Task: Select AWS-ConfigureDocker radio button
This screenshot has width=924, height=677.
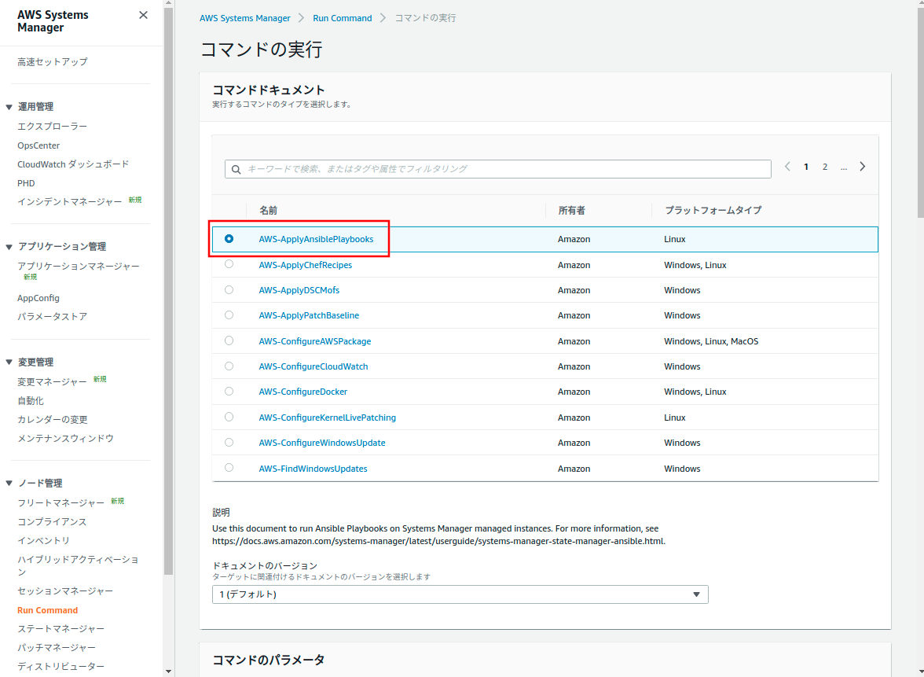Action: pyautogui.click(x=229, y=391)
